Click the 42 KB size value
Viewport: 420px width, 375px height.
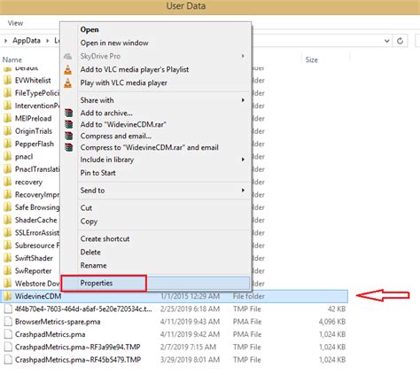pos(337,309)
